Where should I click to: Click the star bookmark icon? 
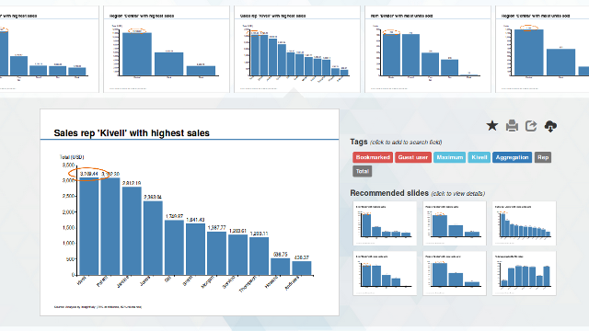tap(492, 126)
